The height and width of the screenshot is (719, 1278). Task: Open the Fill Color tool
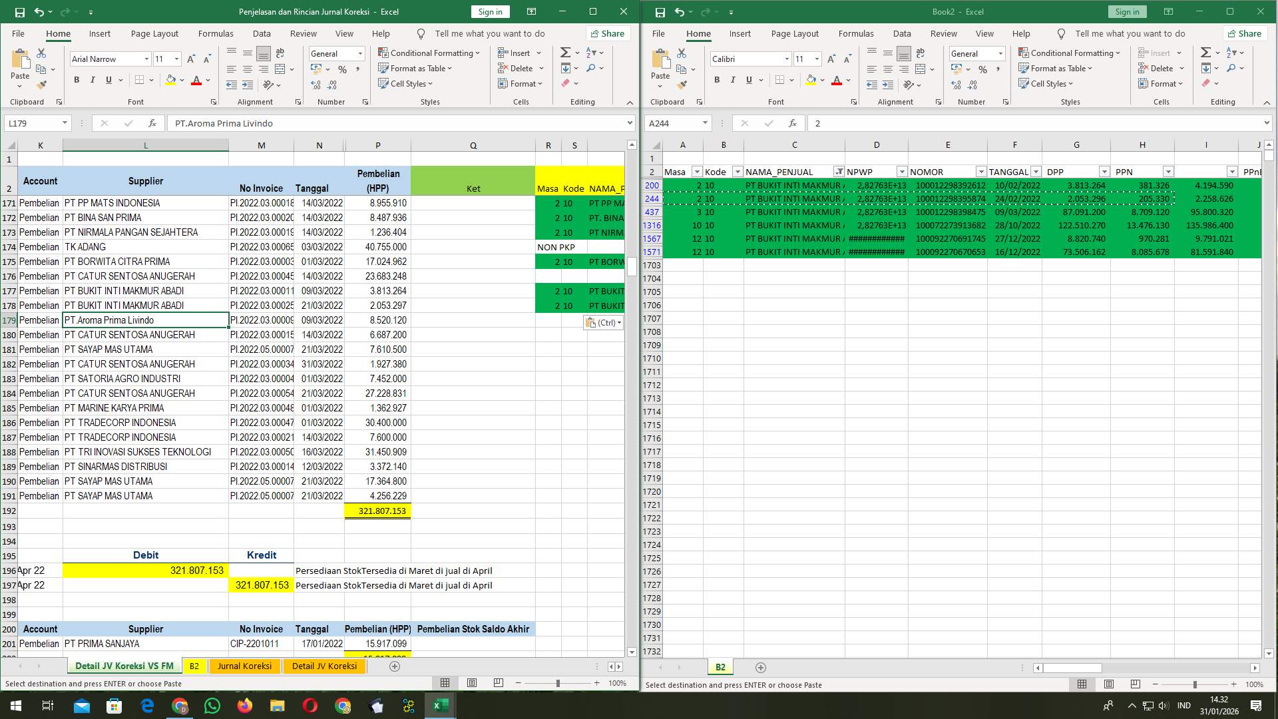[170, 80]
